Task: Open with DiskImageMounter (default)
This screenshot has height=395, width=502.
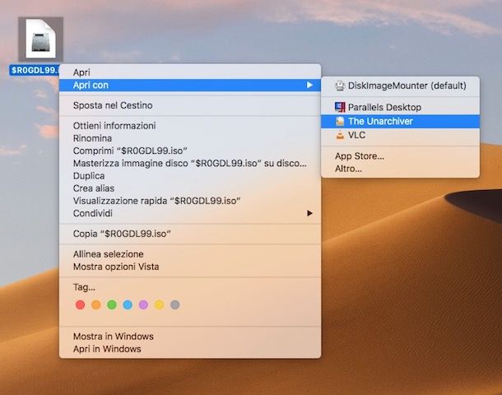Action: (x=400, y=86)
